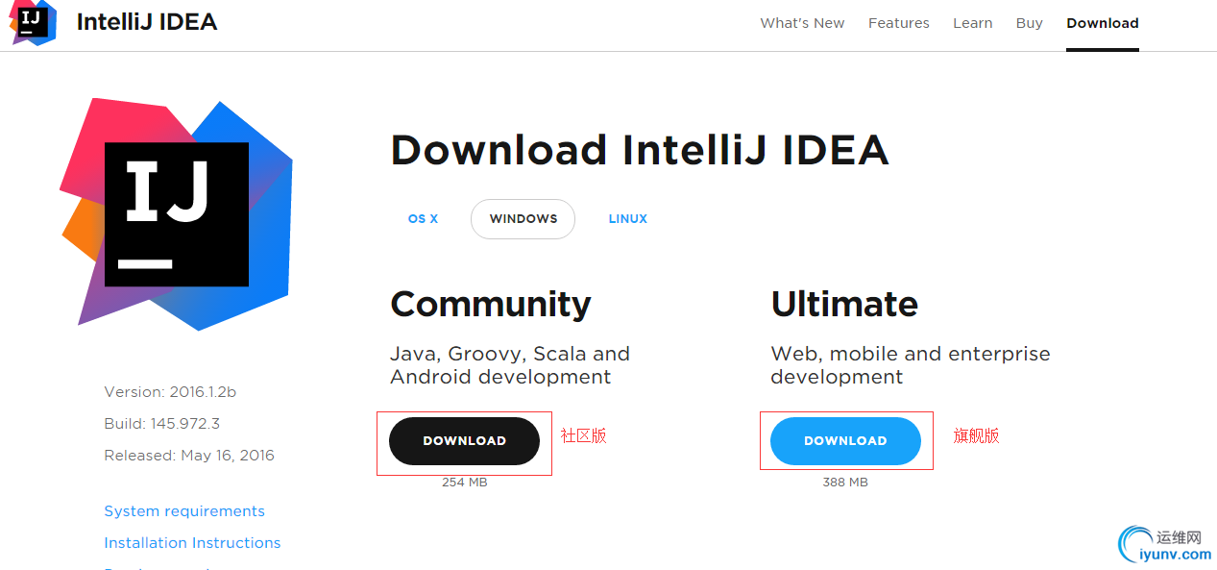The image size is (1217, 570).
Task: Open the What's New menu item
Action: (x=802, y=23)
